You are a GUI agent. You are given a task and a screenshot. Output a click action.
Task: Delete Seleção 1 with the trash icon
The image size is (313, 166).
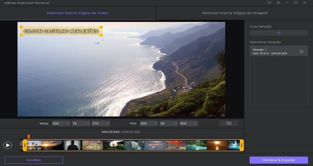point(301,52)
